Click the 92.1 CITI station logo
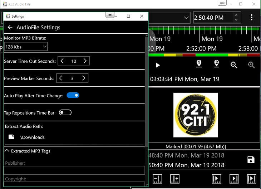The image size is (261, 189). (x=196, y=115)
